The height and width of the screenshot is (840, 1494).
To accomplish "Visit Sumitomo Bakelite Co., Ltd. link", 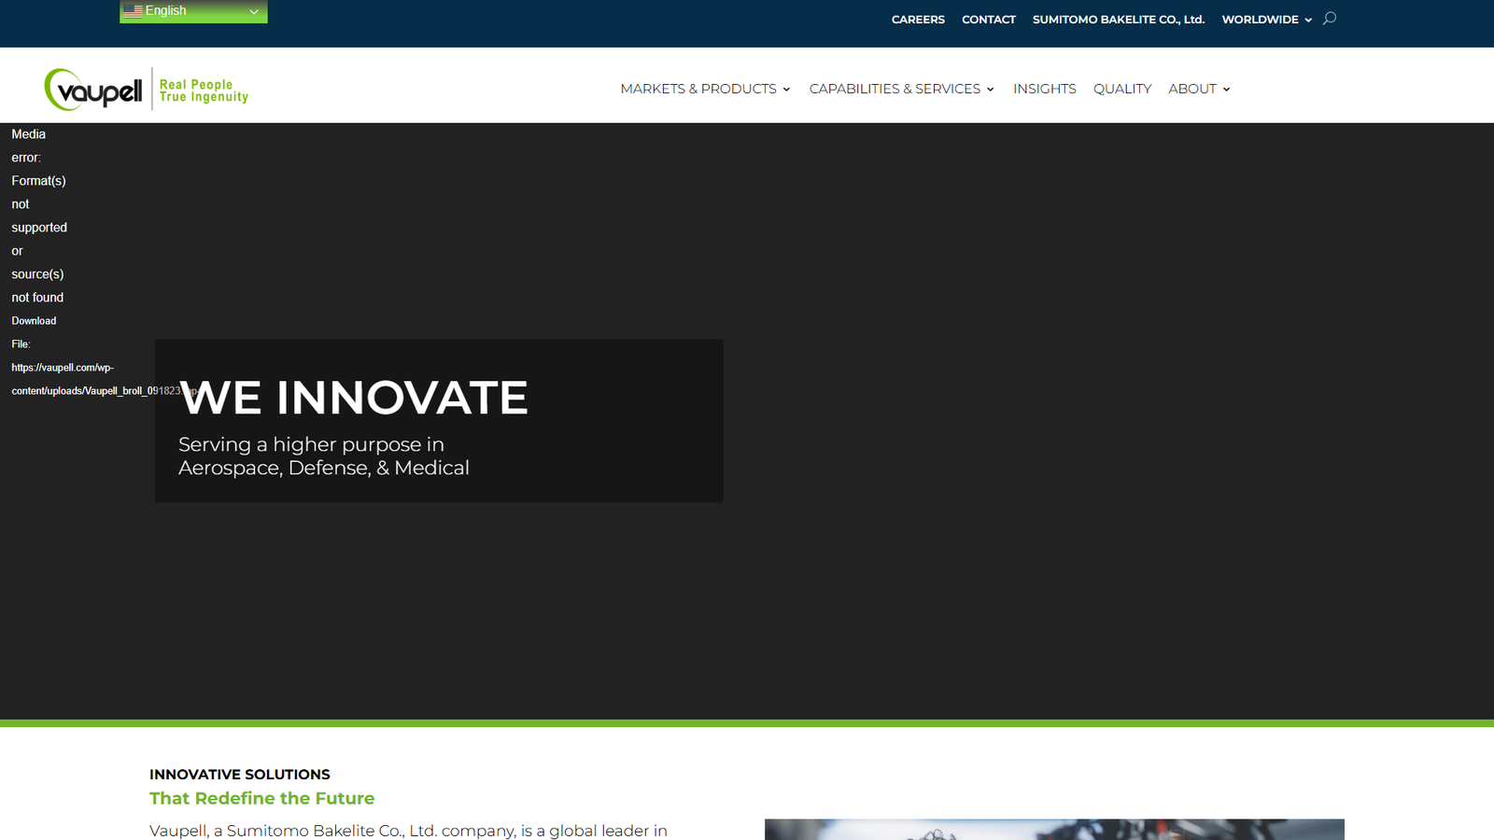I will click(1118, 20).
